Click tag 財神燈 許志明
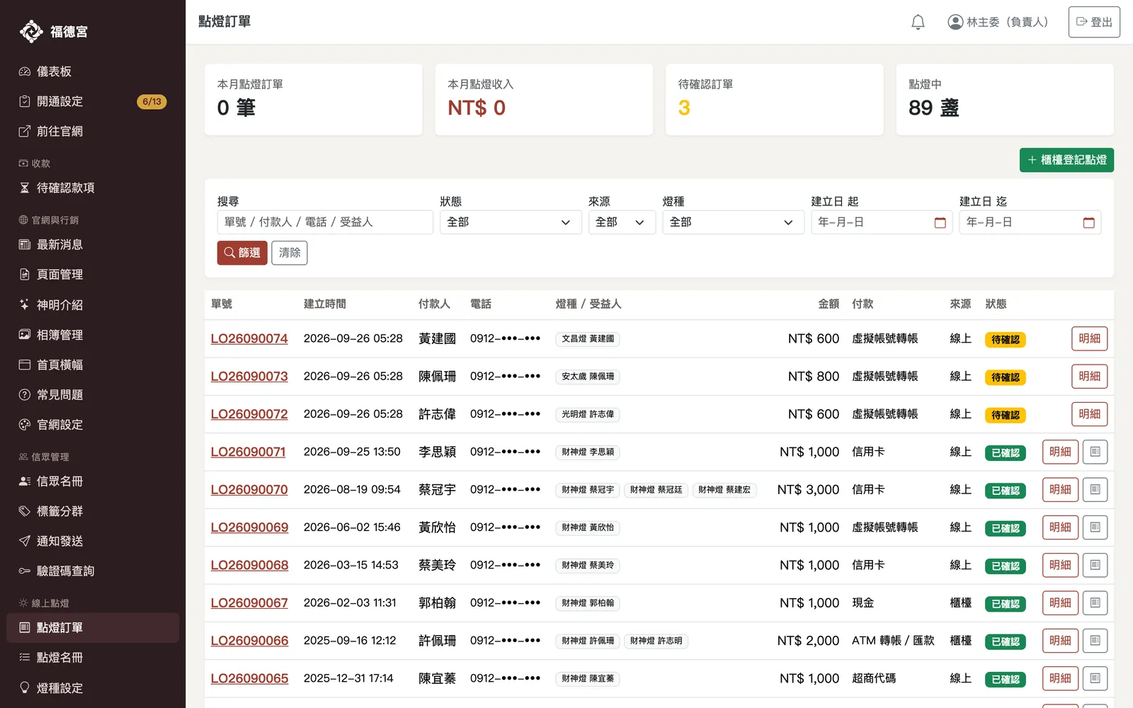 click(x=656, y=641)
